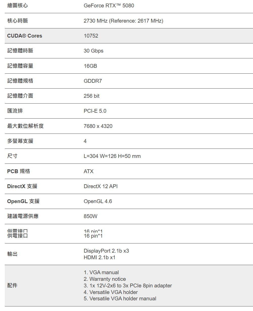Click the 供電接口 label
This screenshot has height=311, width=253.
click(x=17, y=236)
